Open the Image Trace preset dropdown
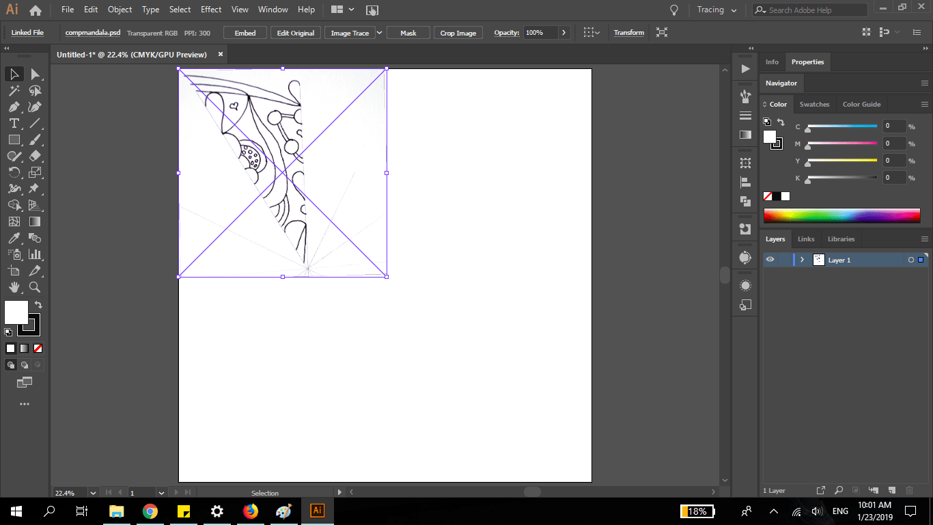This screenshot has width=933, height=525. coord(380,33)
